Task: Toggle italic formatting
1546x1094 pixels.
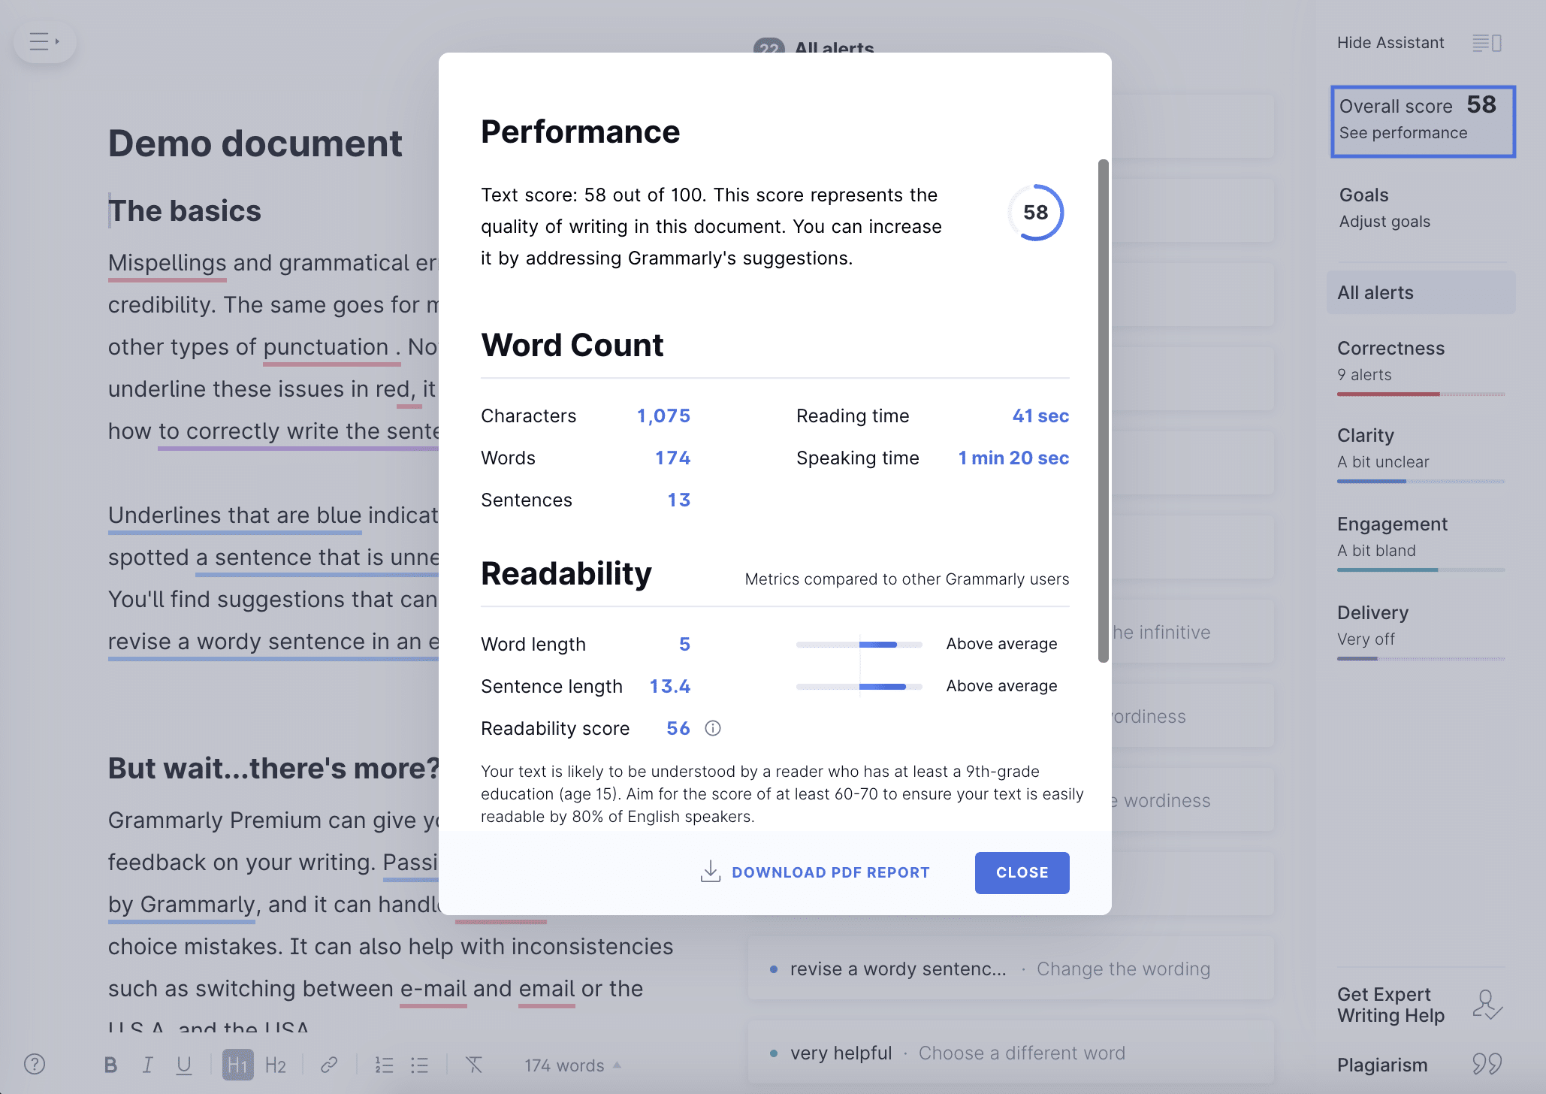Action: (x=147, y=1065)
